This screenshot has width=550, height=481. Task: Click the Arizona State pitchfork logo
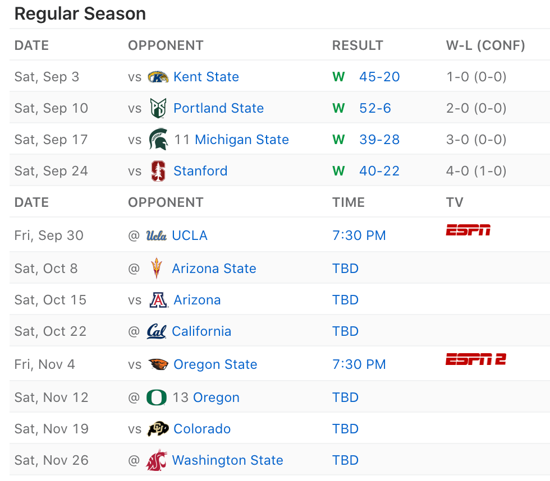(x=157, y=268)
